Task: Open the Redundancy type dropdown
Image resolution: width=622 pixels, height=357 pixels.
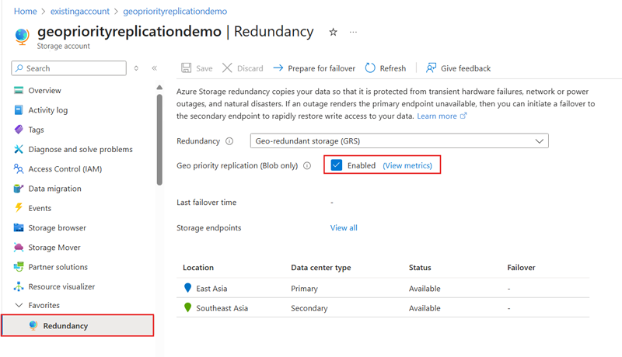Action: click(x=400, y=141)
